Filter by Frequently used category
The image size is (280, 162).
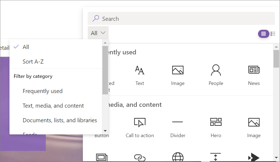point(43,91)
